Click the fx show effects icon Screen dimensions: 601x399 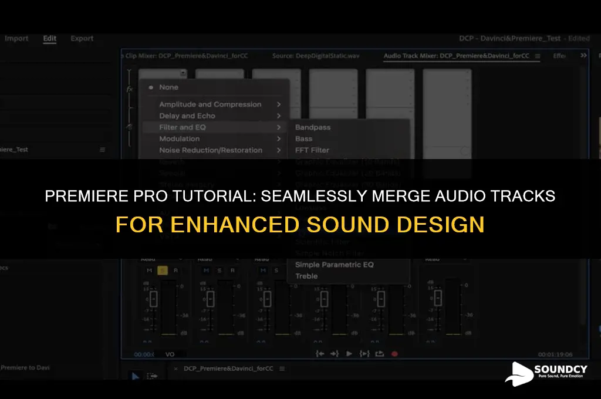(x=130, y=89)
